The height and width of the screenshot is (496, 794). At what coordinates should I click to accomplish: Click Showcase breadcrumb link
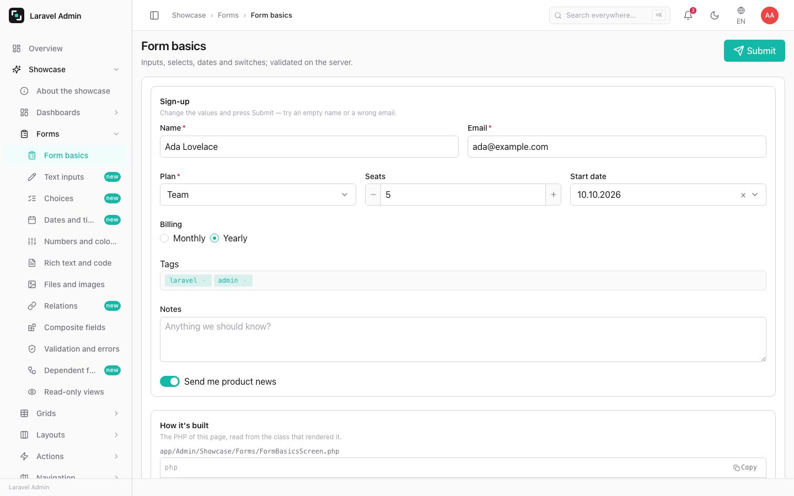189,15
